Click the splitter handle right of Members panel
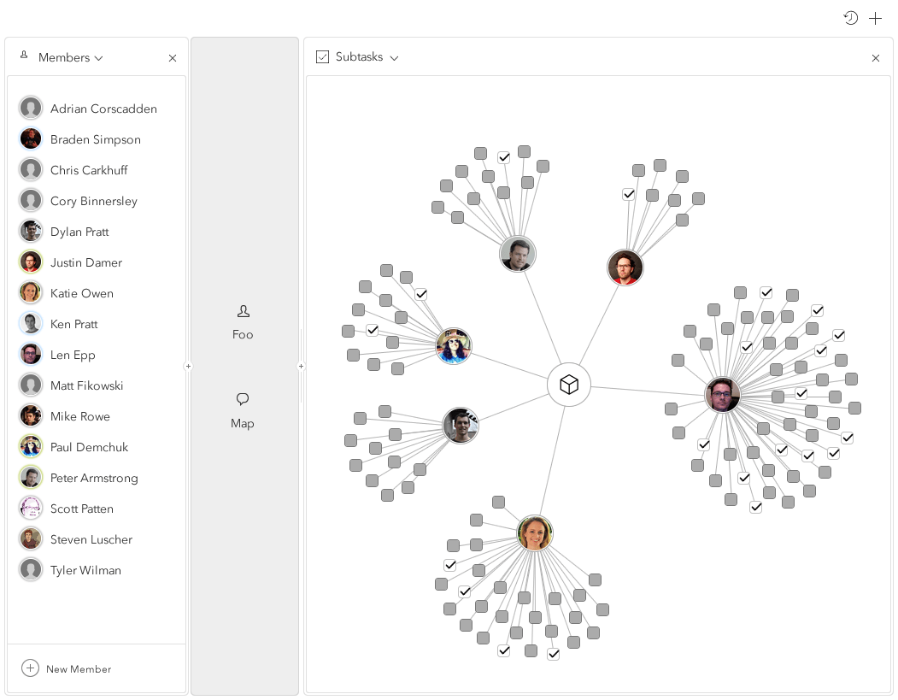The height and width of the screenshot is (700, 898). 188,367
